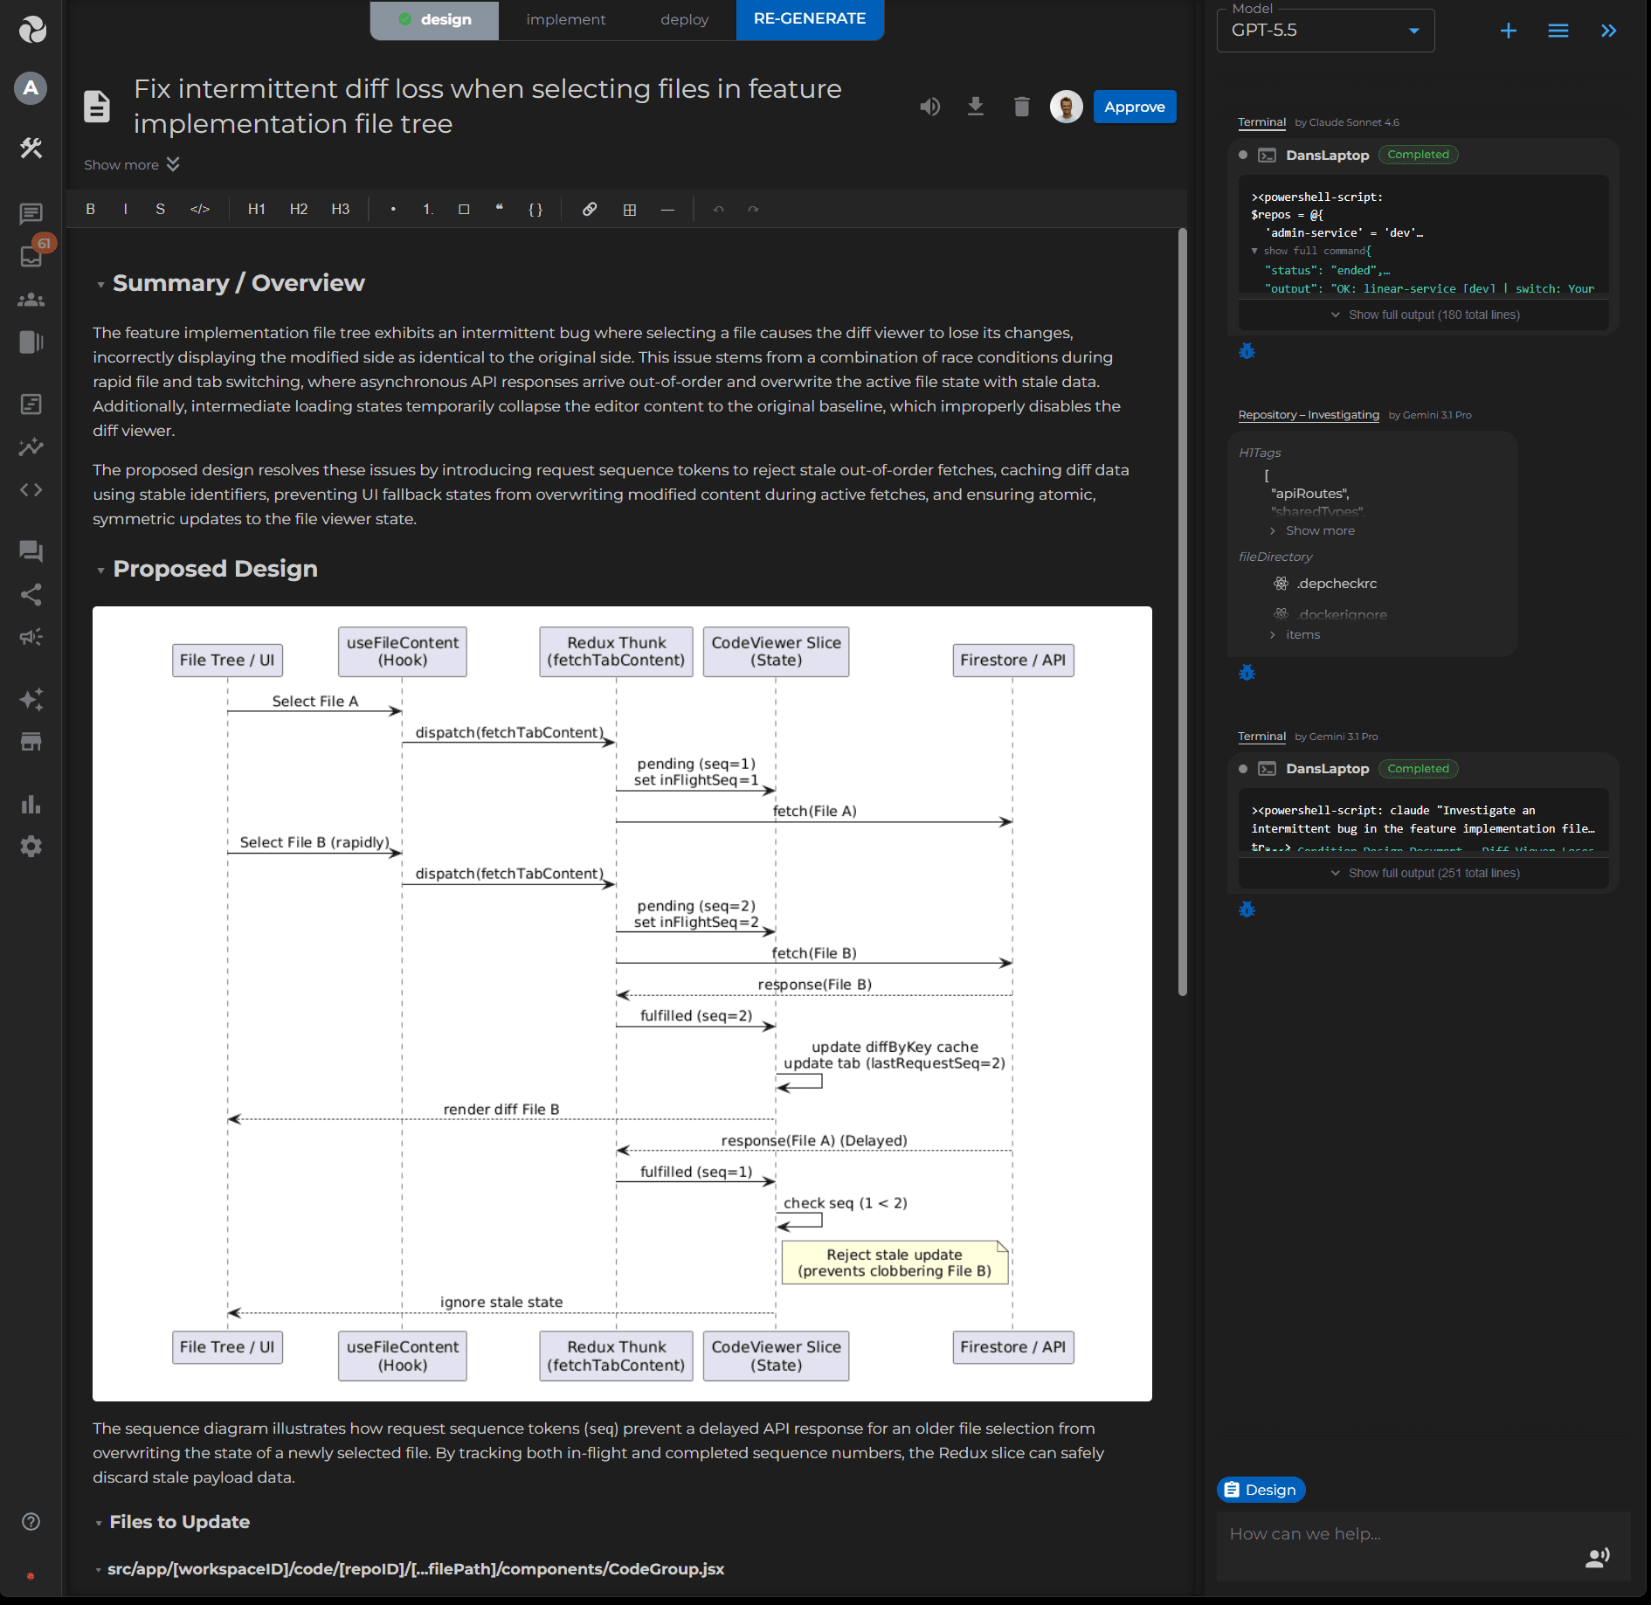The width and height of the screenshot is (1651, 1605).
Task: Click the plus new chat icon
Action: 1509,31
